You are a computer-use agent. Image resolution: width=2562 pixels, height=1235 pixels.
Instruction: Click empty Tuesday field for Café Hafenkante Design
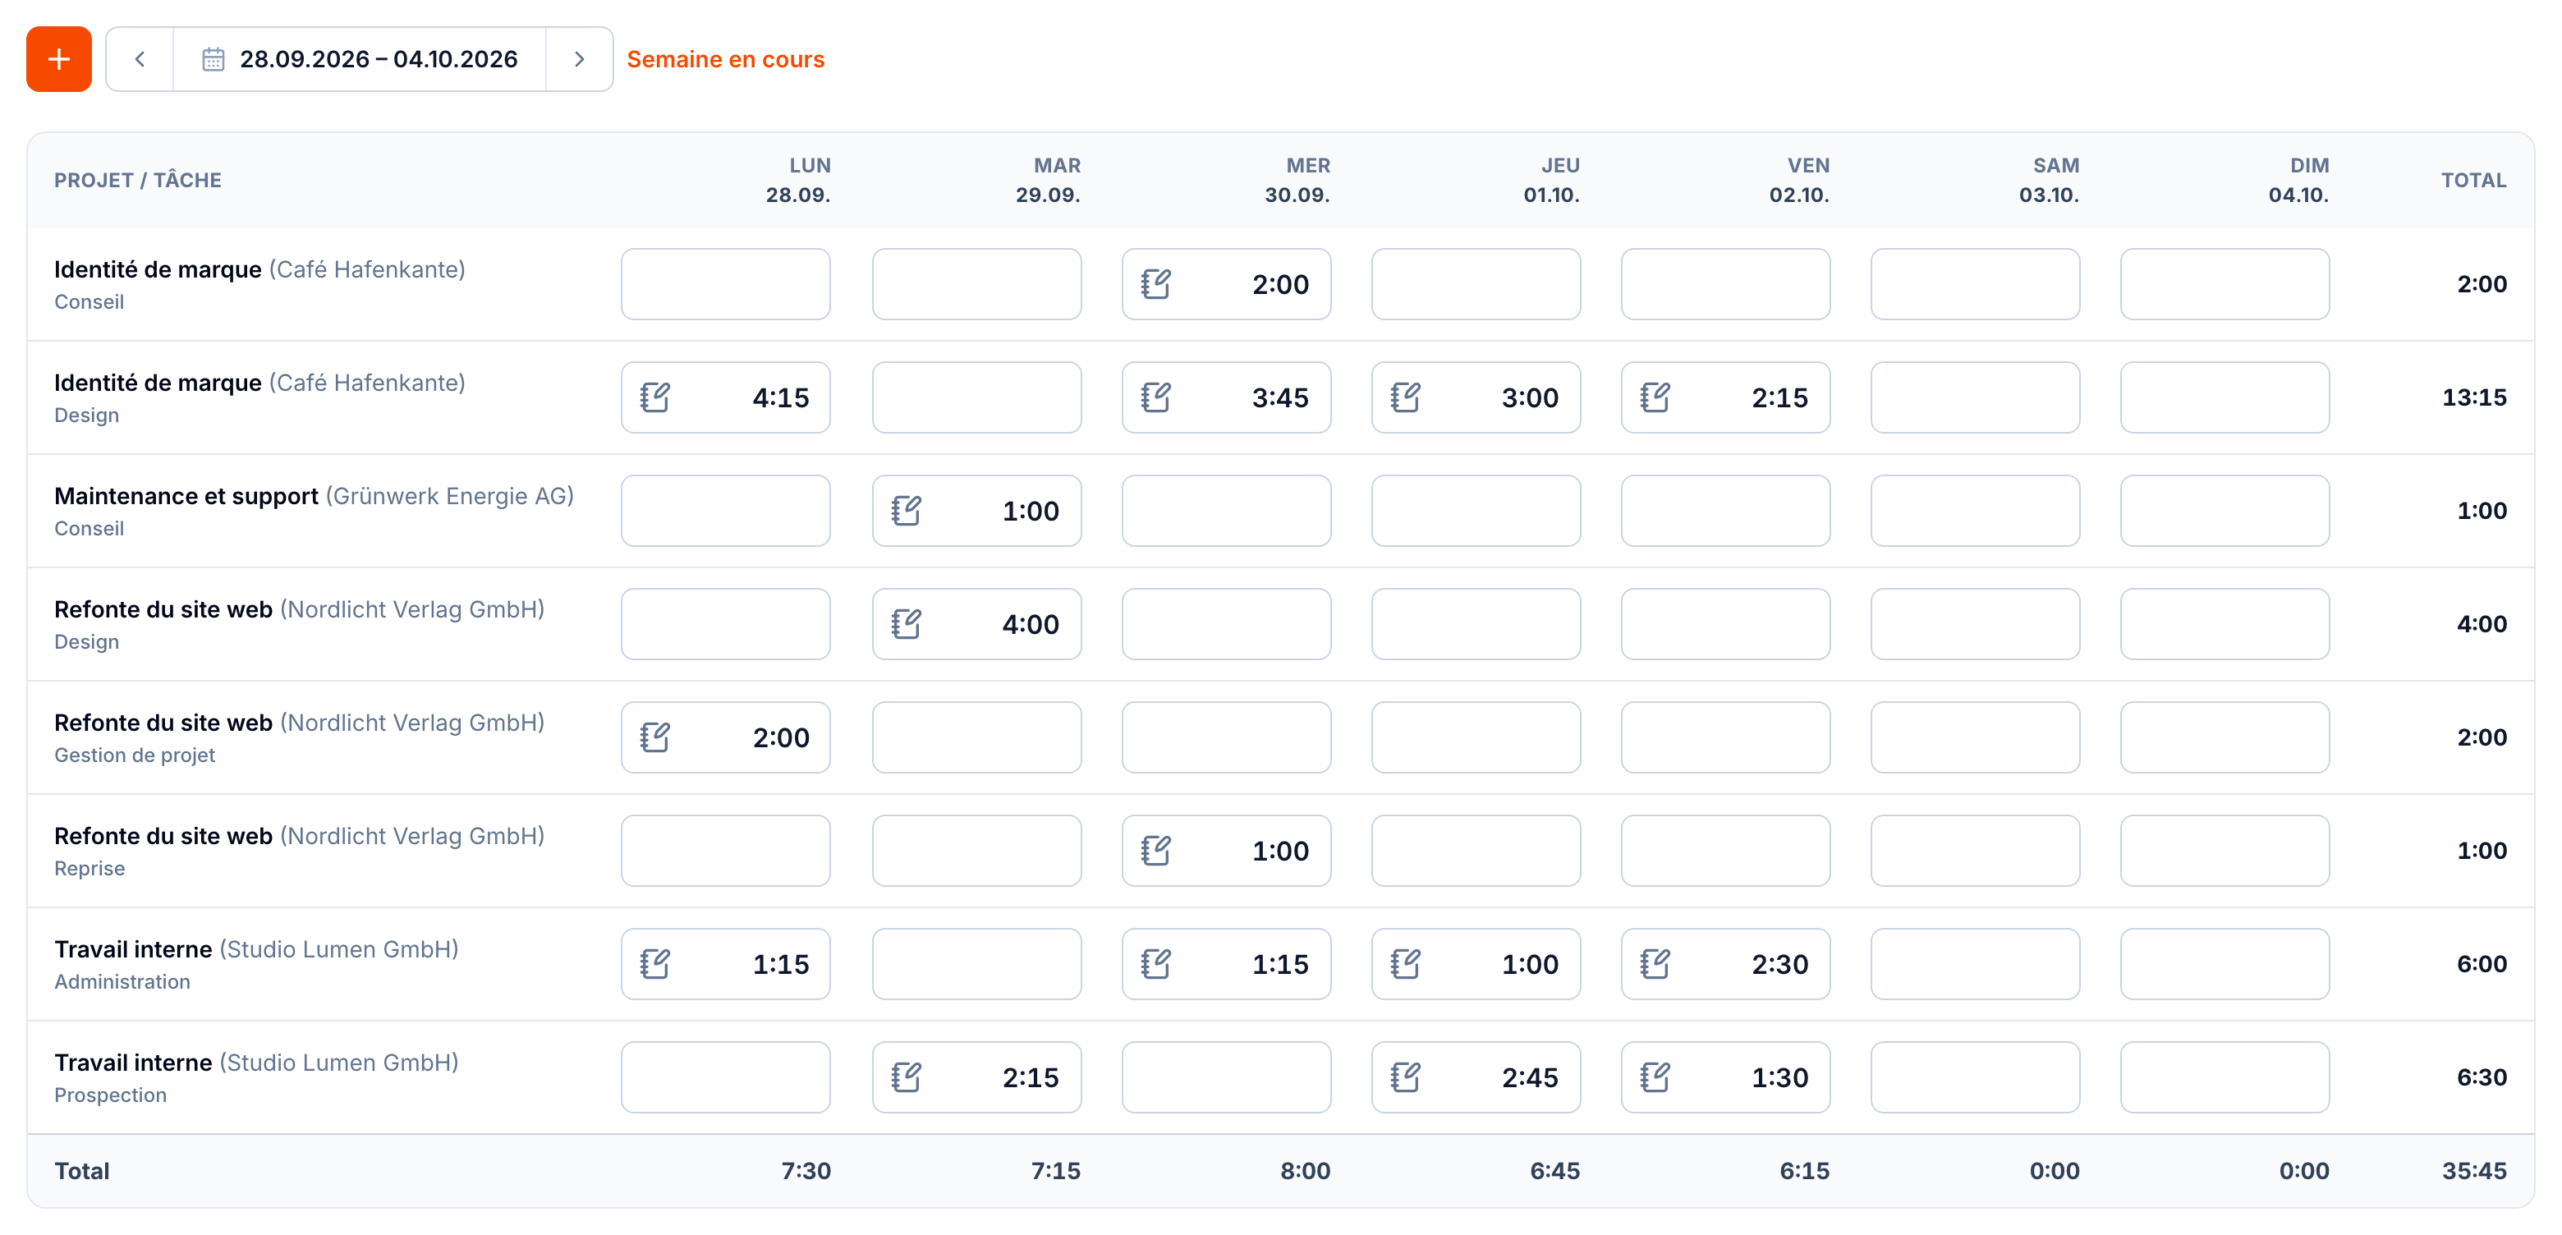(976, 397)
